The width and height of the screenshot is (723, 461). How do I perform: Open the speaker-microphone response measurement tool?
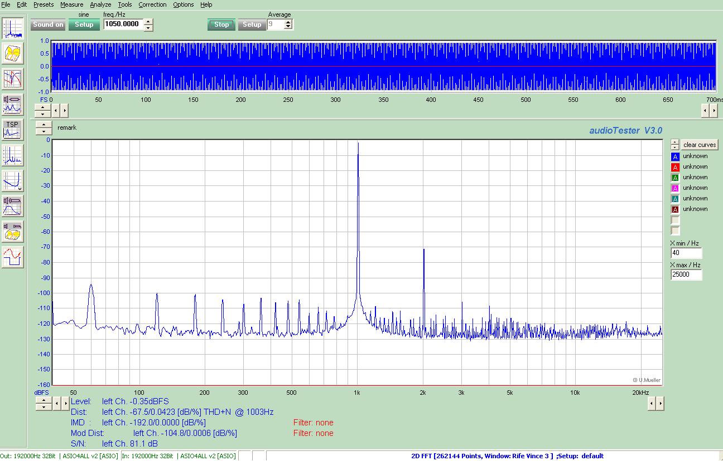pyautogui.click(x=13, y=207)
